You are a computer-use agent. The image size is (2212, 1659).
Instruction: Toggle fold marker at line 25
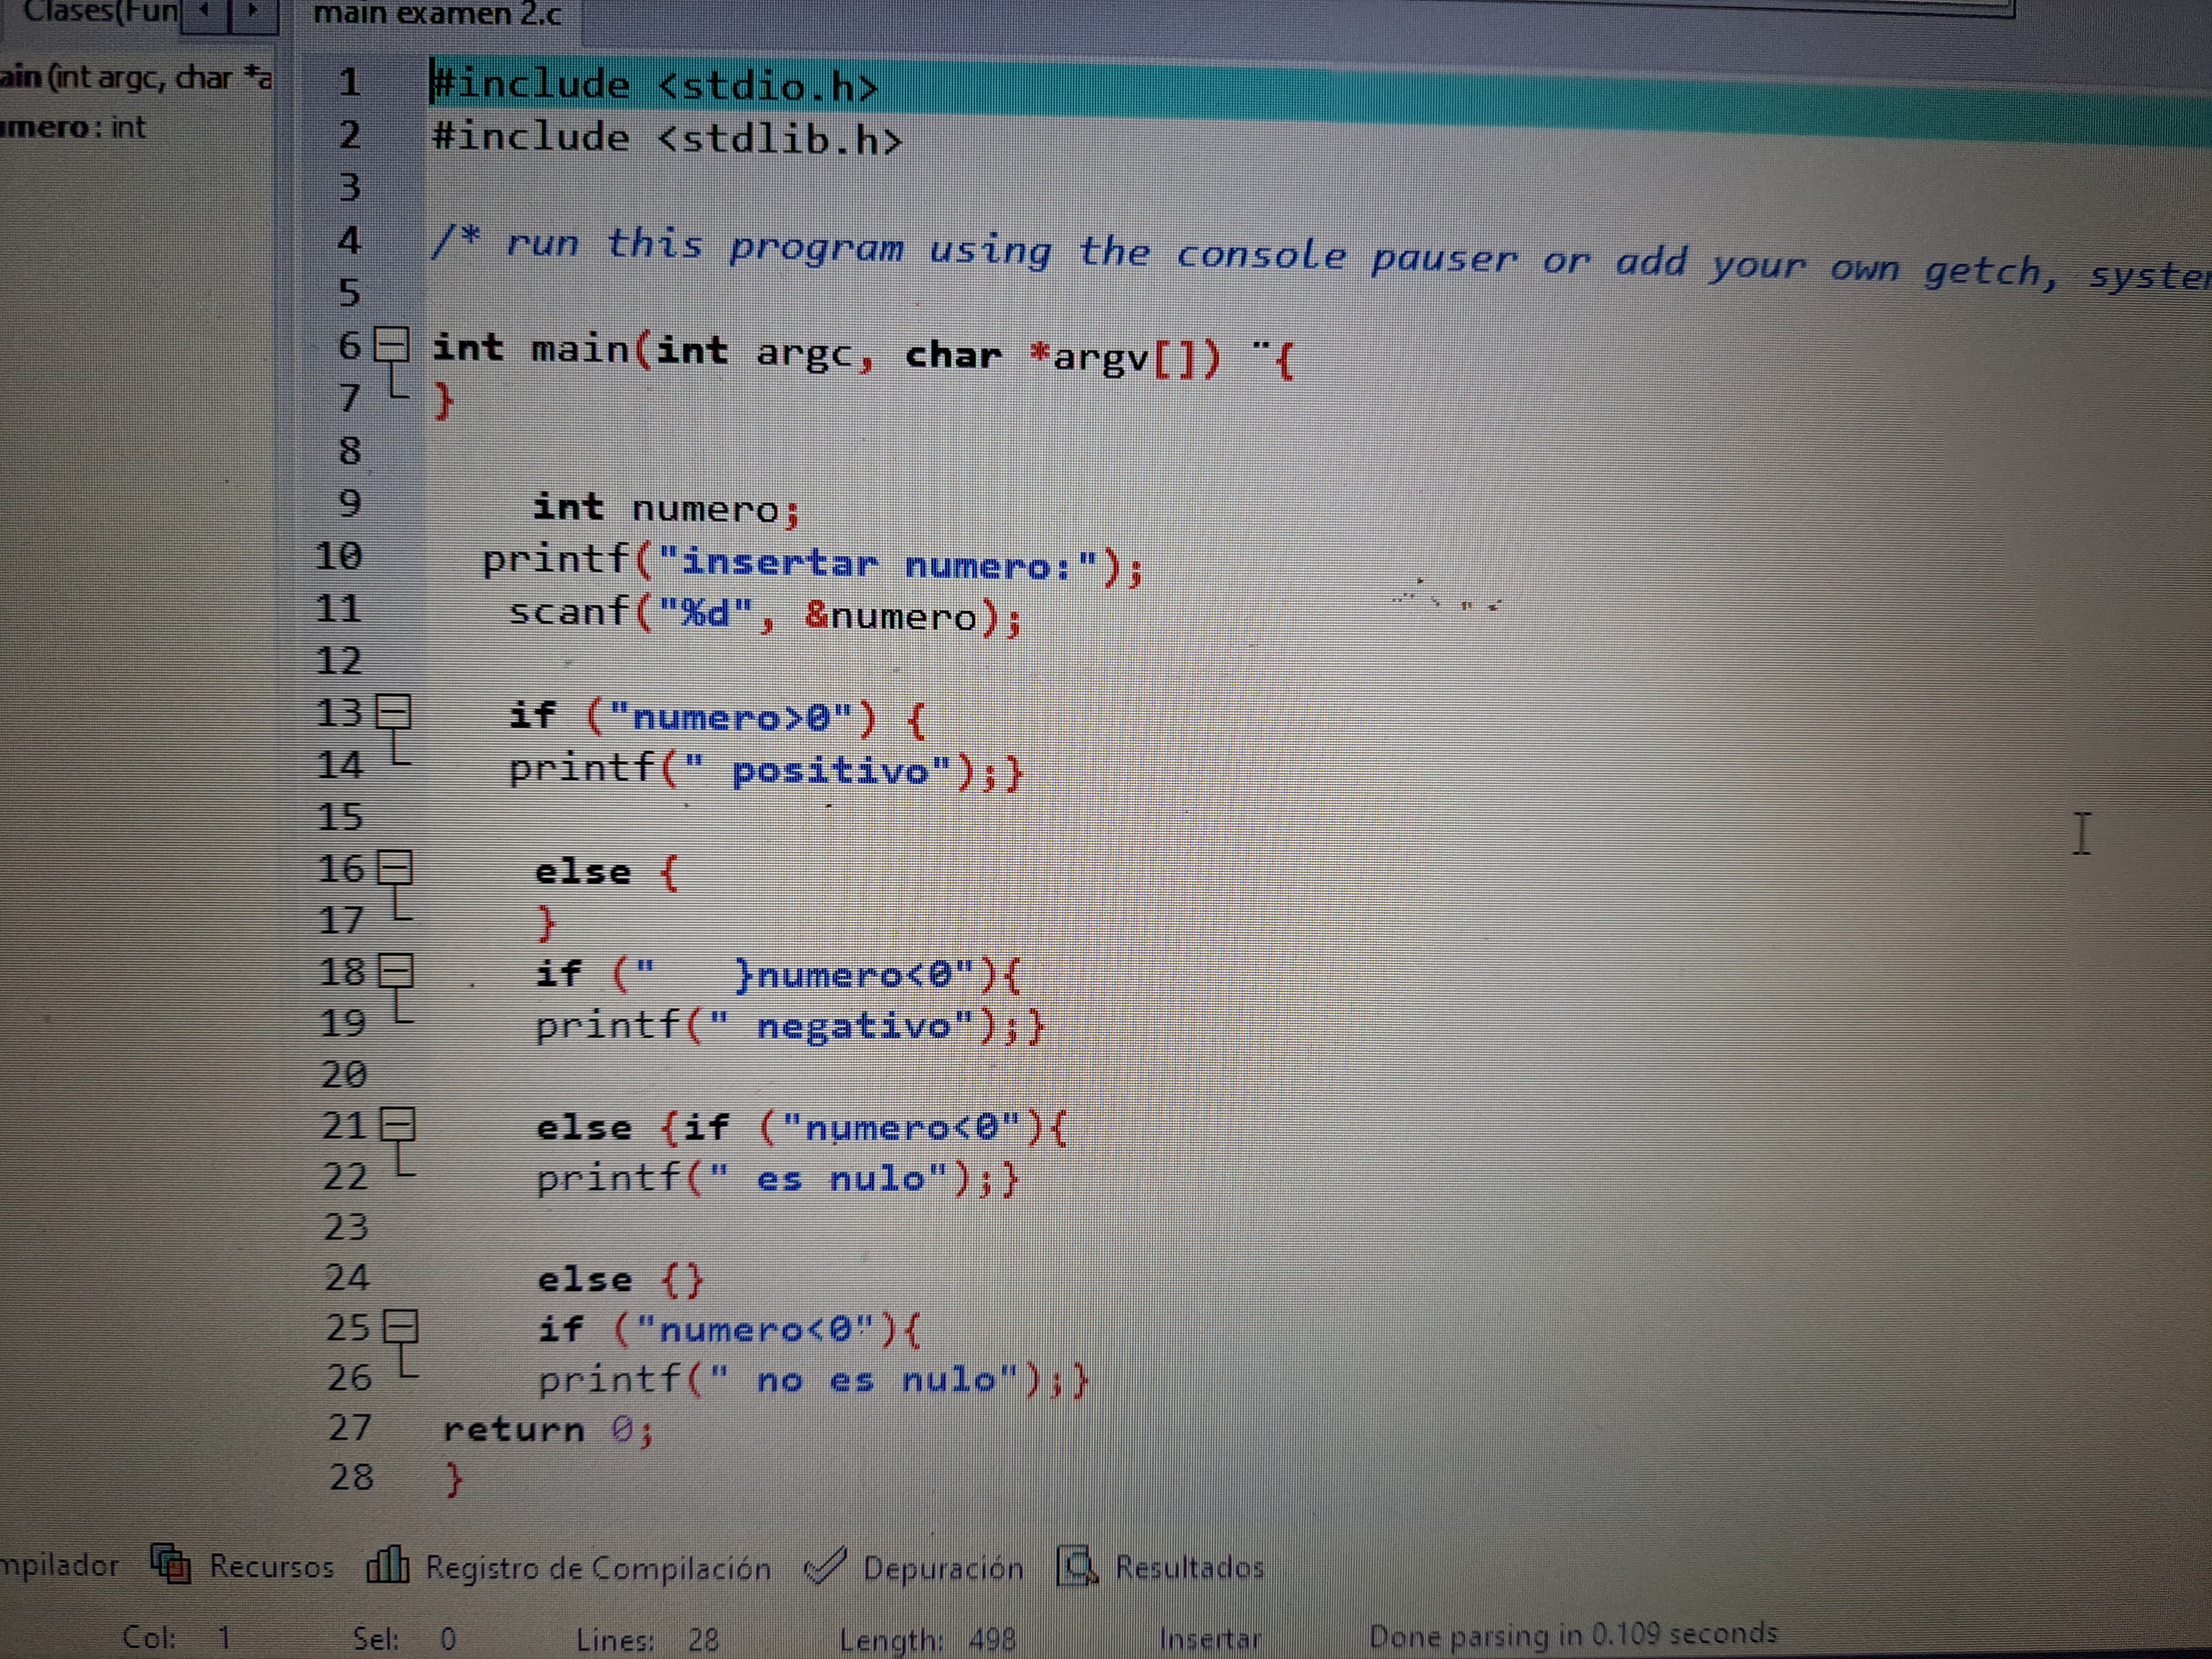tap(401, 1327)
